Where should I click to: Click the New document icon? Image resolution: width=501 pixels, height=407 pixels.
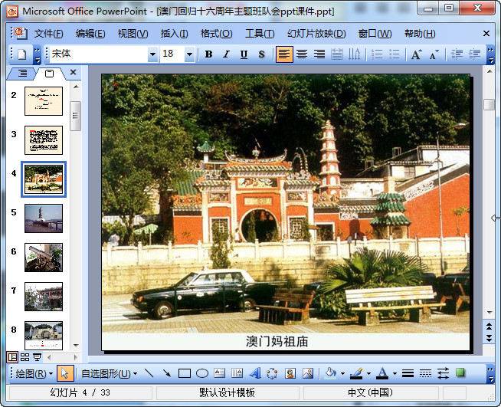coord(21,54)
